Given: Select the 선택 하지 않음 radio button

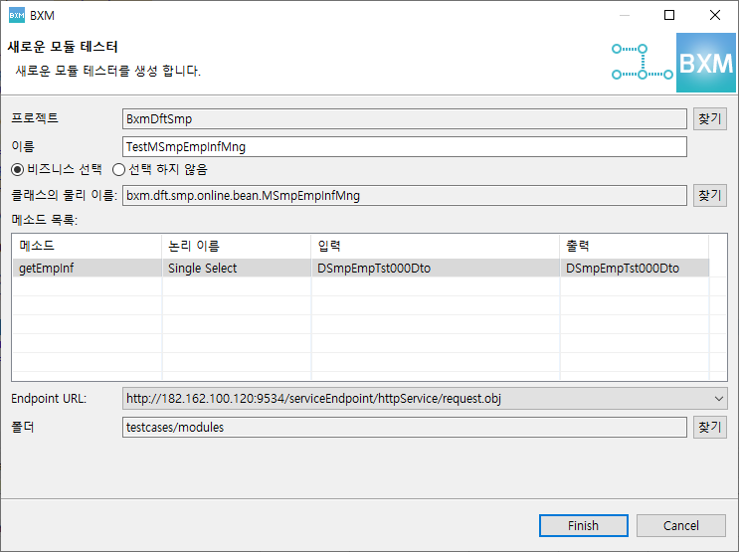Looking at the screenshot, I should [x=118, y=170].
